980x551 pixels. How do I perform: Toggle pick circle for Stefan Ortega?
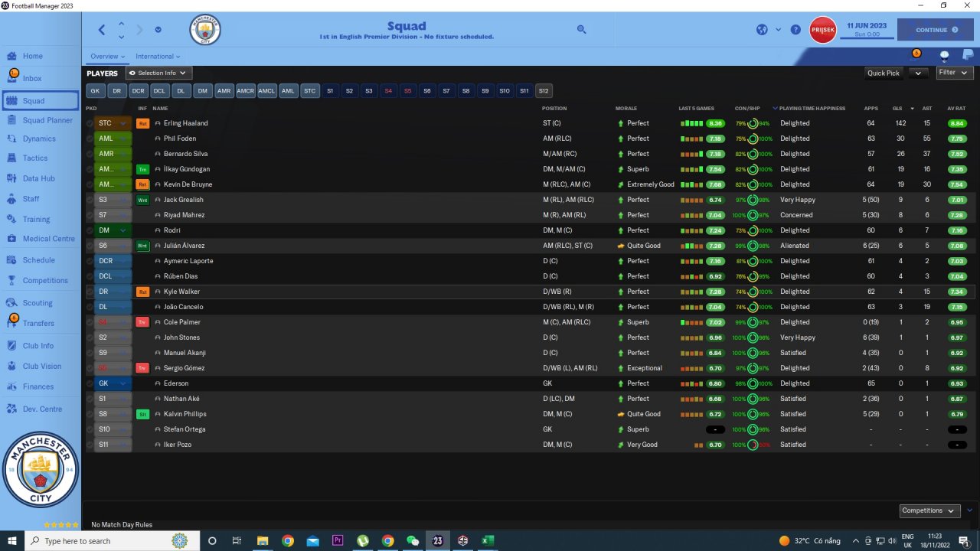pyautogui.click(x=90, y=429)
